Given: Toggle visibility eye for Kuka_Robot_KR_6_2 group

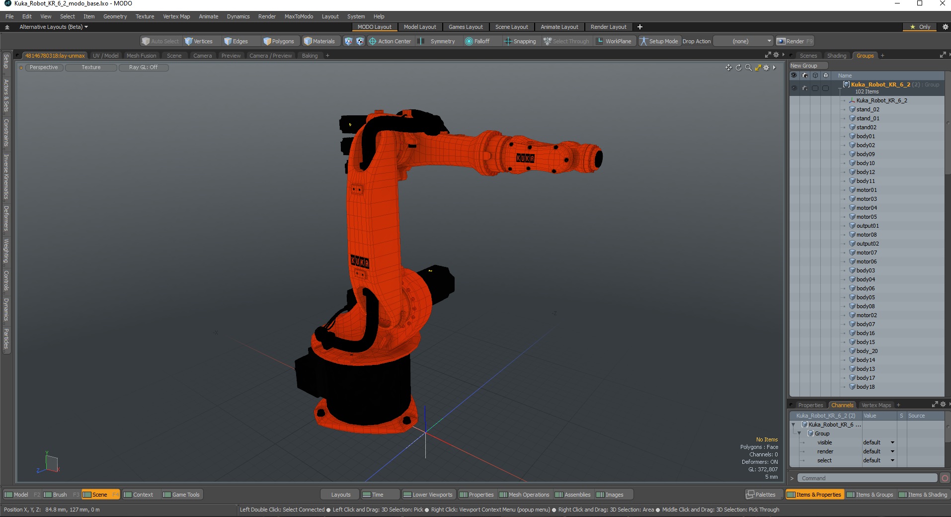Looking at the screenshot, I should tap(793, 88).
